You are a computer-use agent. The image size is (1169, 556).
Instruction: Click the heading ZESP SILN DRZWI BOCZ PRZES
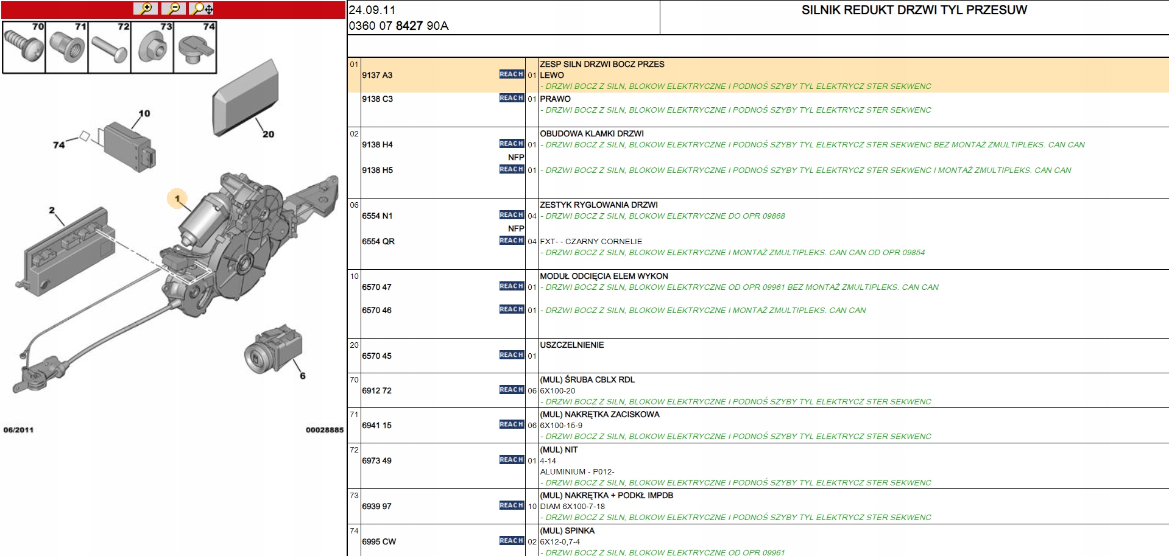602,64
